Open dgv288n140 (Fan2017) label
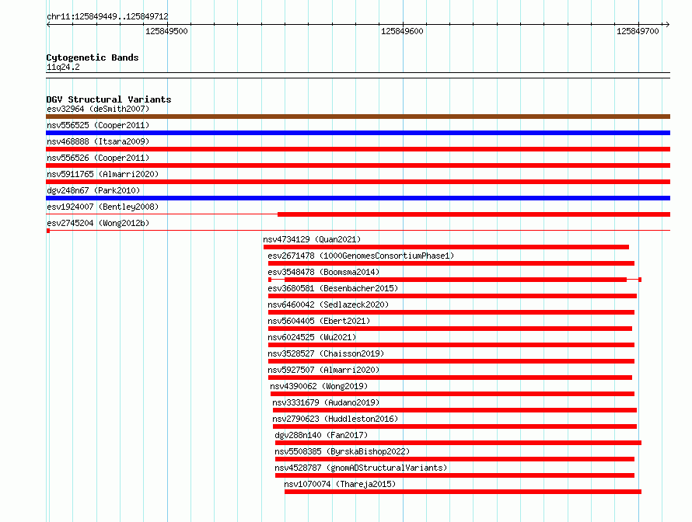Screen dimensions: 692x522 [x=321, y=435]
